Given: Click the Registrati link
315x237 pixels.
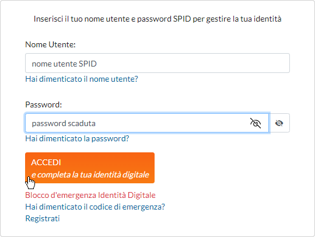Looking at the screenshot, I should 43,218.
